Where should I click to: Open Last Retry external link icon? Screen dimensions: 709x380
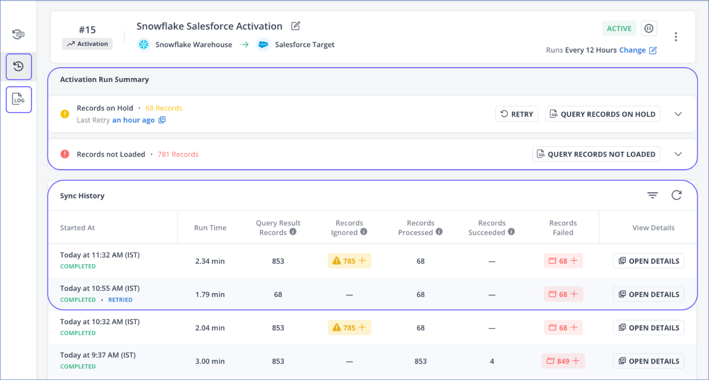click(162, 120)
